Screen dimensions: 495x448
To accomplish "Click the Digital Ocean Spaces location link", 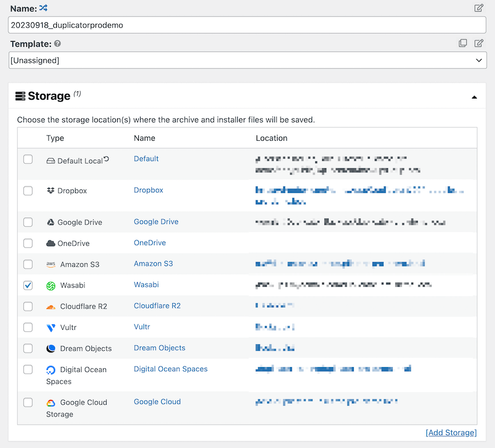I will pyautogui.click(x=333, y=369).
